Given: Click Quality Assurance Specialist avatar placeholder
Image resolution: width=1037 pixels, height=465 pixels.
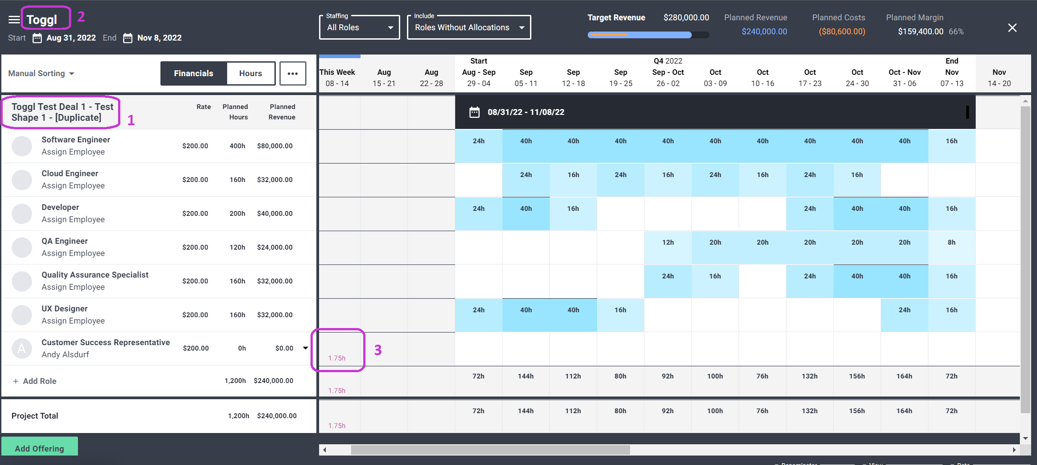Looking at the screenshot, I should [x=22, y=281].
